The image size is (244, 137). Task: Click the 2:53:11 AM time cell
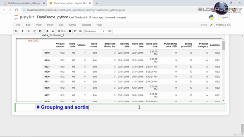152,67
